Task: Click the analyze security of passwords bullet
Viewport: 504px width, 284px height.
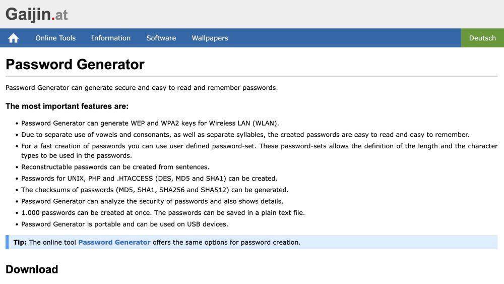Action: coord(152,201)
